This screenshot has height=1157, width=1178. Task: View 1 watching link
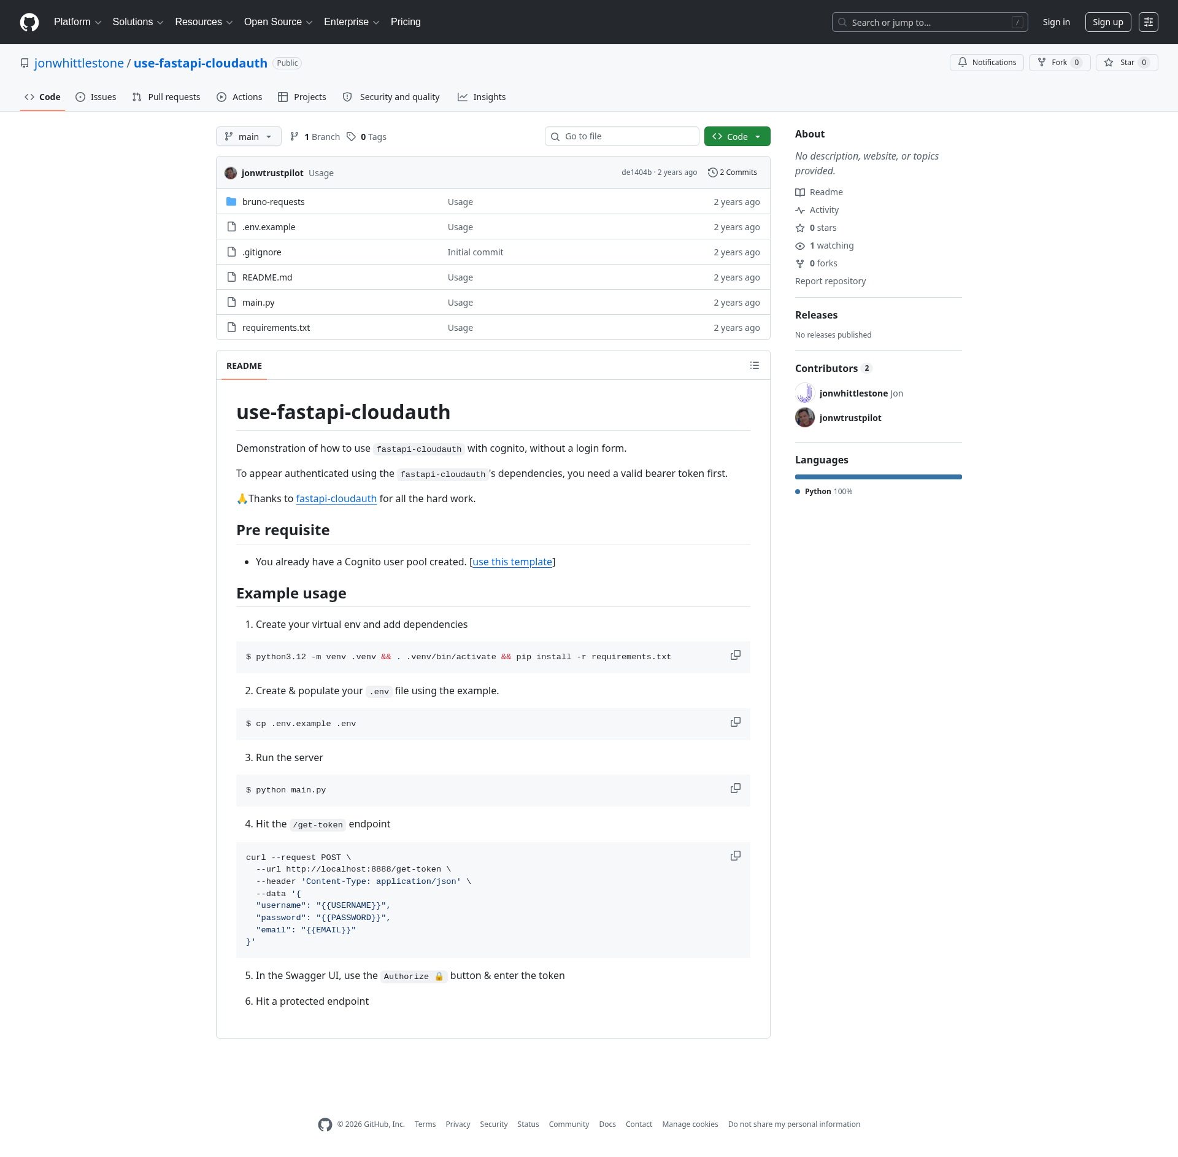pyautogui.click(x=825, y=246)
